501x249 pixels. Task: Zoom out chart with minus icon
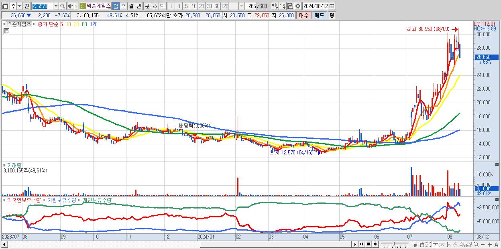click(483, 245)
